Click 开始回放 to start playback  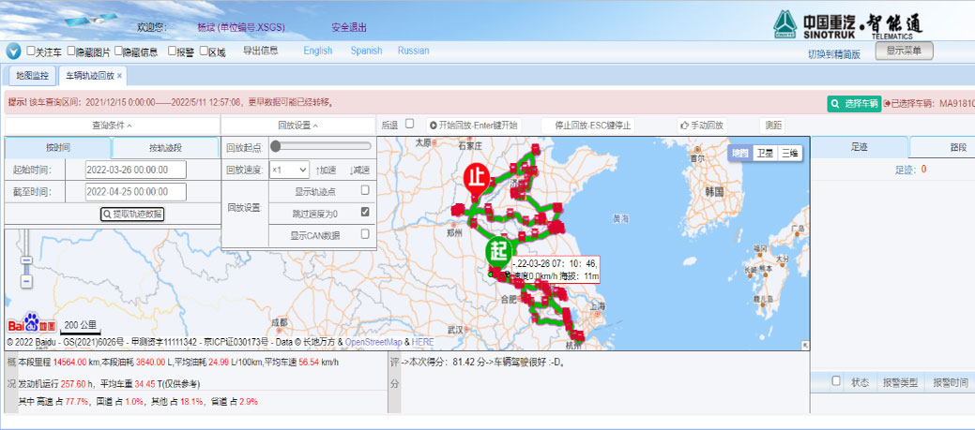[x=474, y=126]
